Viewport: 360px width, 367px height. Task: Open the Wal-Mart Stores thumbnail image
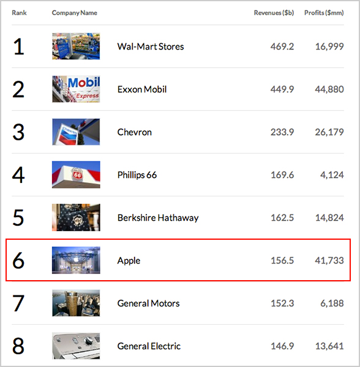tap(76, 46)
